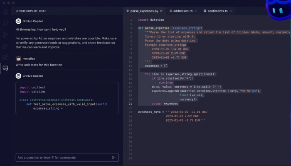
Task: Focus the "Ask a question" chat input
Action: (62, 158)
